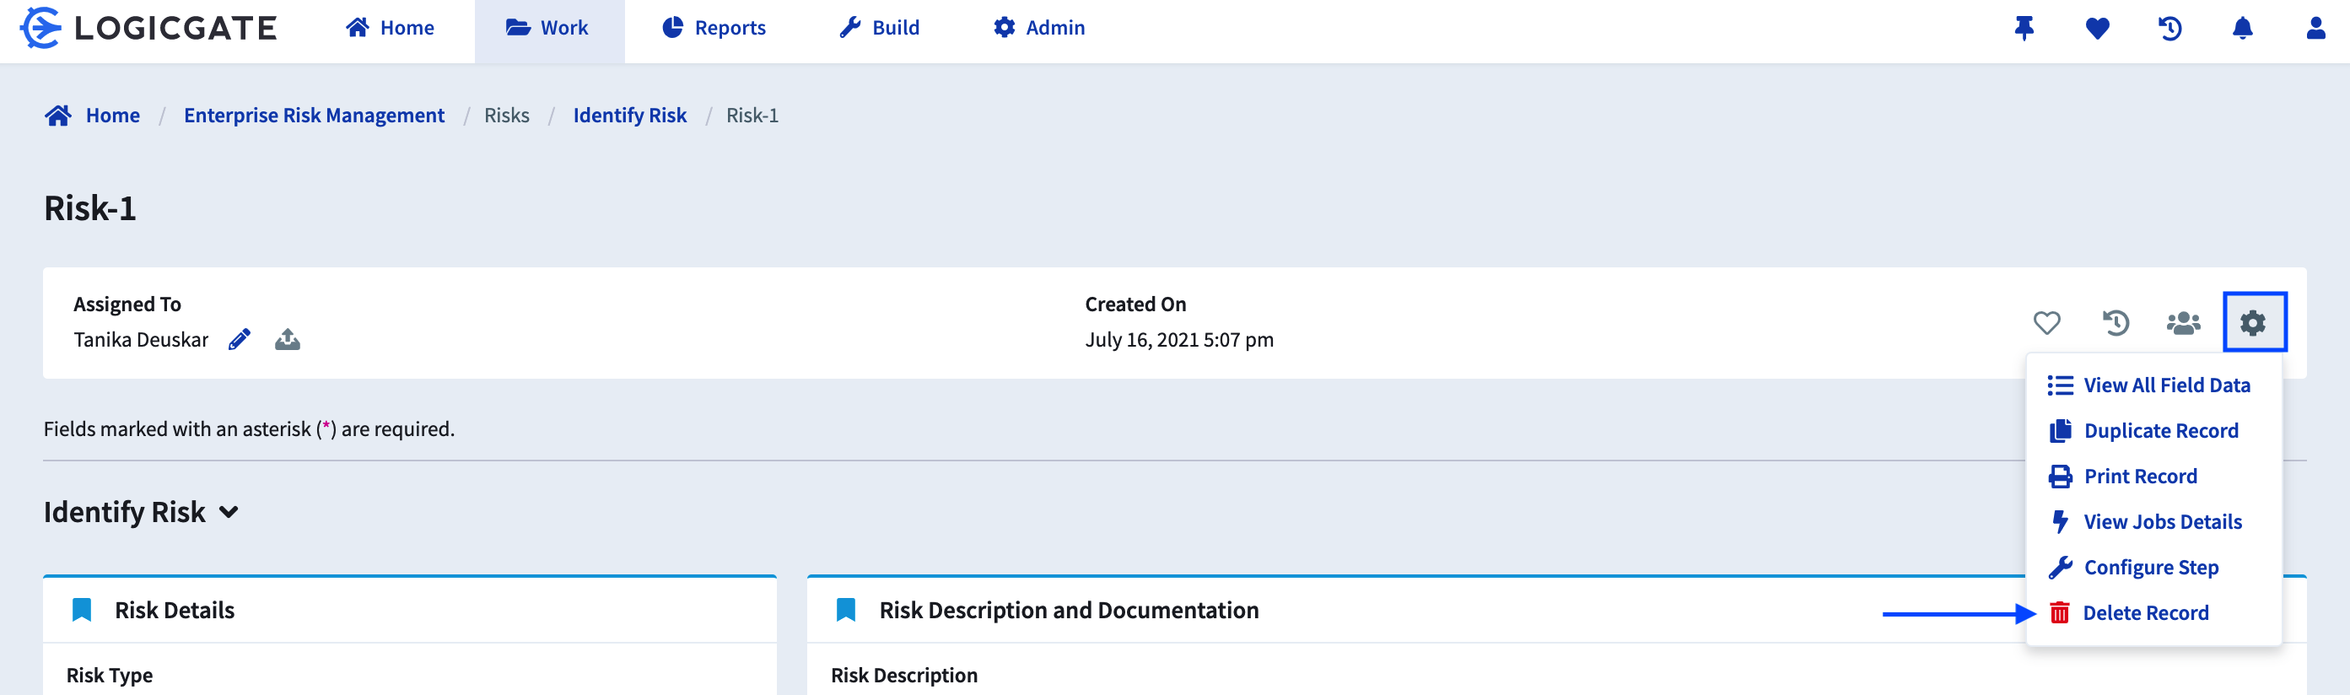The height and width of the screenshot is (695, 2350).
Task: Open notifications bell icon
Action: coord(2241,29)
